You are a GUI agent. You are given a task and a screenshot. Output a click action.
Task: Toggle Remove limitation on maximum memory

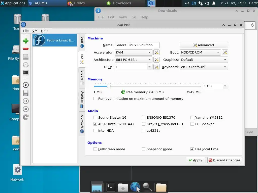point(95,99)
